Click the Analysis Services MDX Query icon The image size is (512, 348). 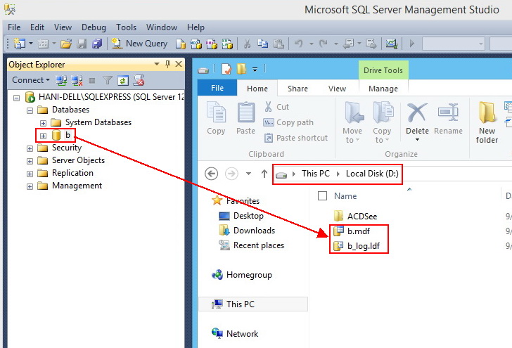point(196,44)
